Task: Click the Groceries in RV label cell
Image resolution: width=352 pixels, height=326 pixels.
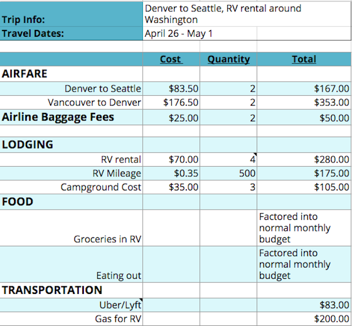Action: pos(108,239)
